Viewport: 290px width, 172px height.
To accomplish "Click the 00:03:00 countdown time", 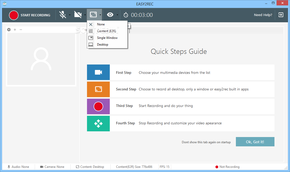I will pyautogui.click(x=142, y=15).
